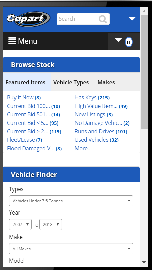Viewport: 152px width, 270px height.
Task: Open the All Makes dropdown
Action: 71,249
